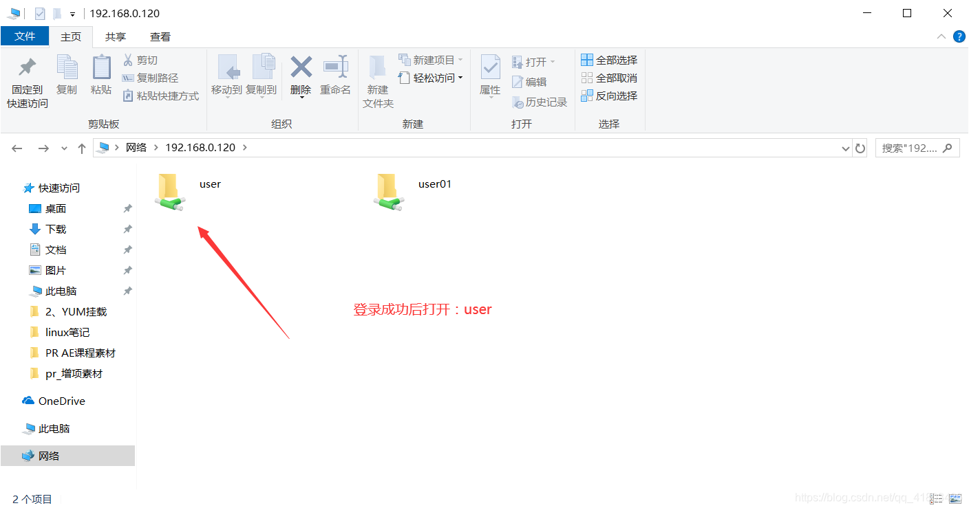The height and width of the screenshot is (510, 969).
Task: Click the 重命名 (Rename) icon
Action: pos(335,76)
